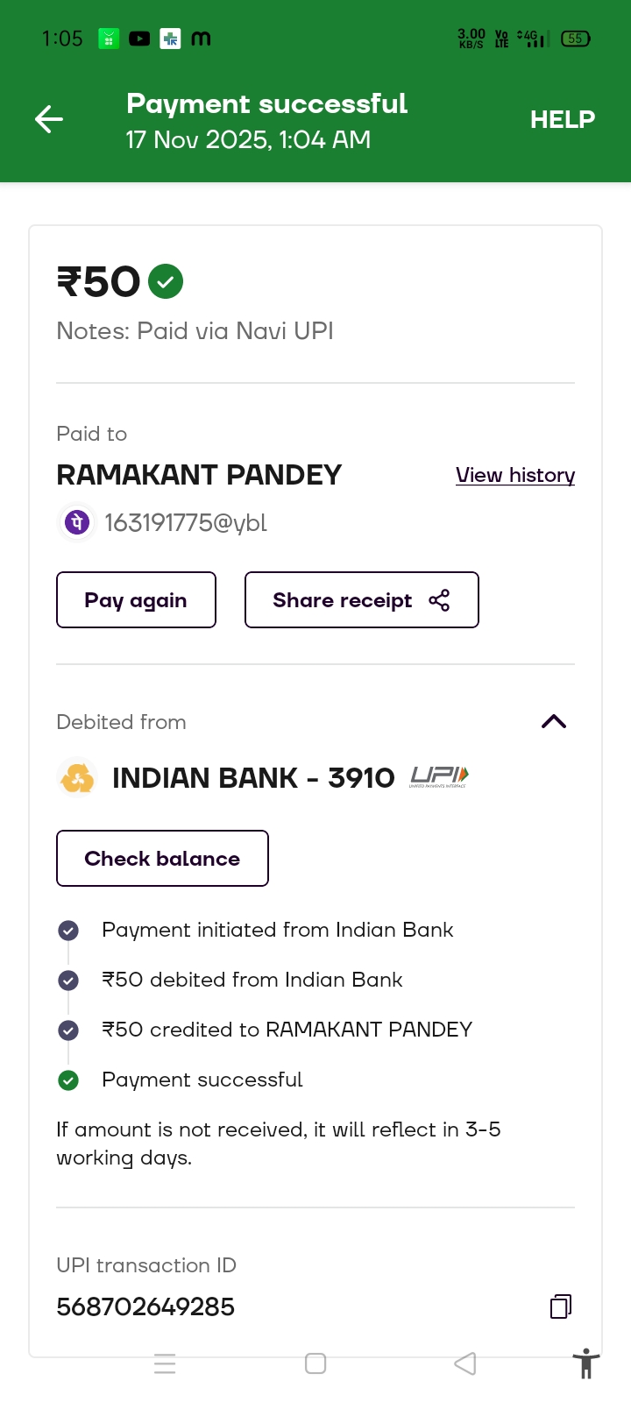Open View history link

point(514,475)
